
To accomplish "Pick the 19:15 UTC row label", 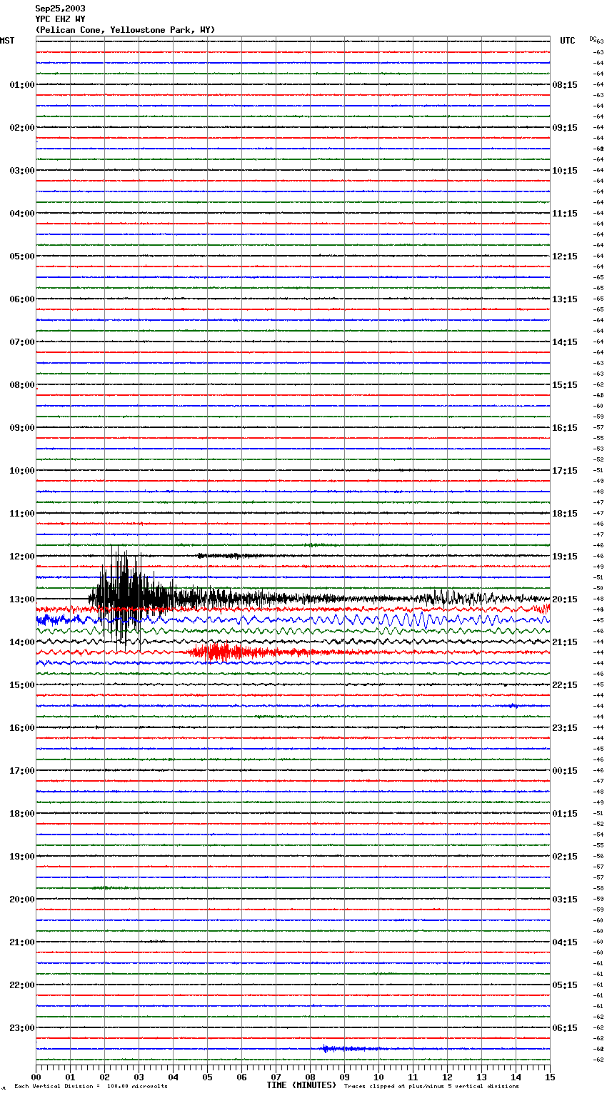I will (565, 557).
